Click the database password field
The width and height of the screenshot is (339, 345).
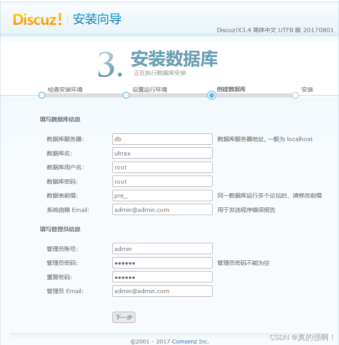click(x=162, y=181)
